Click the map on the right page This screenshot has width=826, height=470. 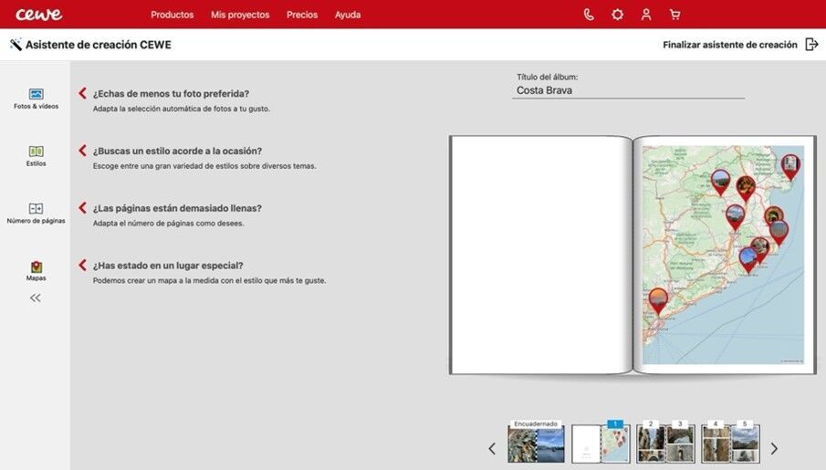pos(723,255)
